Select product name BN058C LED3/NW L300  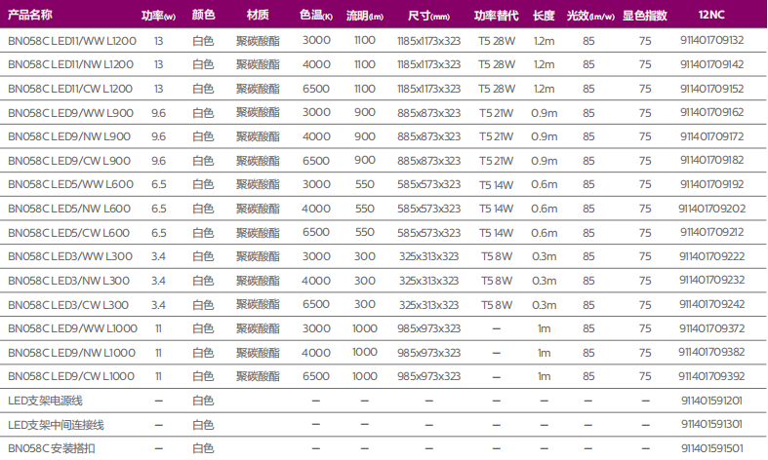[x=68, y=281]
